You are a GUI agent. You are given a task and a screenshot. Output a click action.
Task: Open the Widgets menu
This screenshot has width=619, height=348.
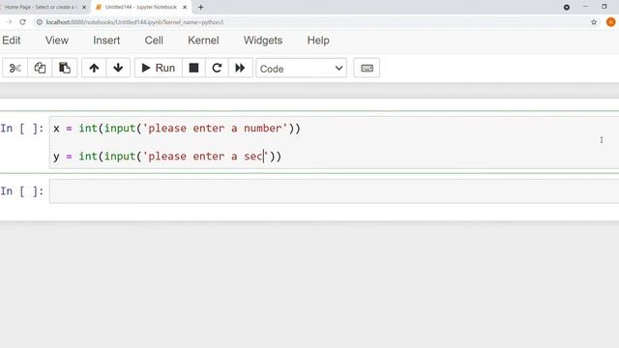(x=263, y=41)
